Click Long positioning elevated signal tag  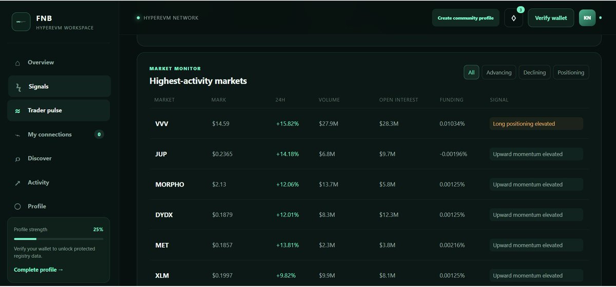tap(536, 124)
